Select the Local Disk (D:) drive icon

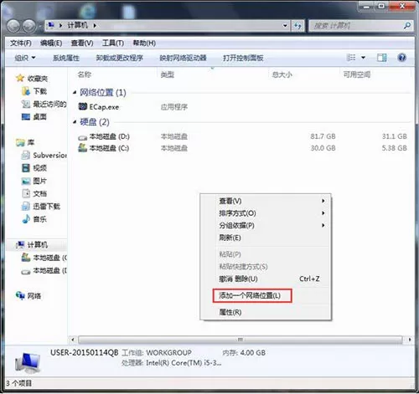(83, 137)
